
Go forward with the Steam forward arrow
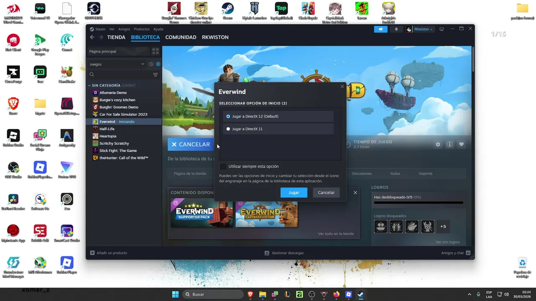click(101, 37)
